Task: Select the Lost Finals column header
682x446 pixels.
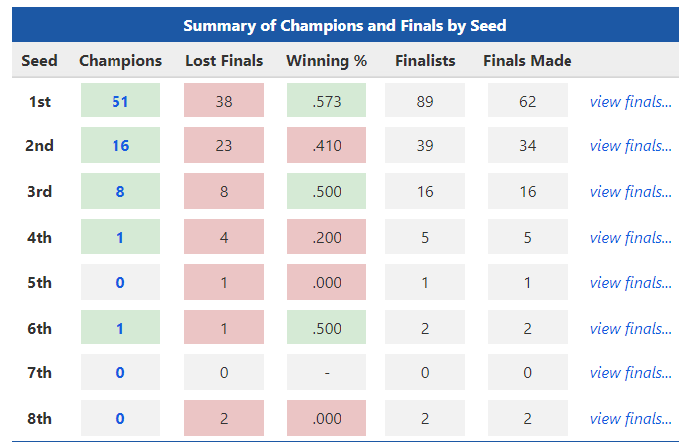Action: (x=224, y=61)
